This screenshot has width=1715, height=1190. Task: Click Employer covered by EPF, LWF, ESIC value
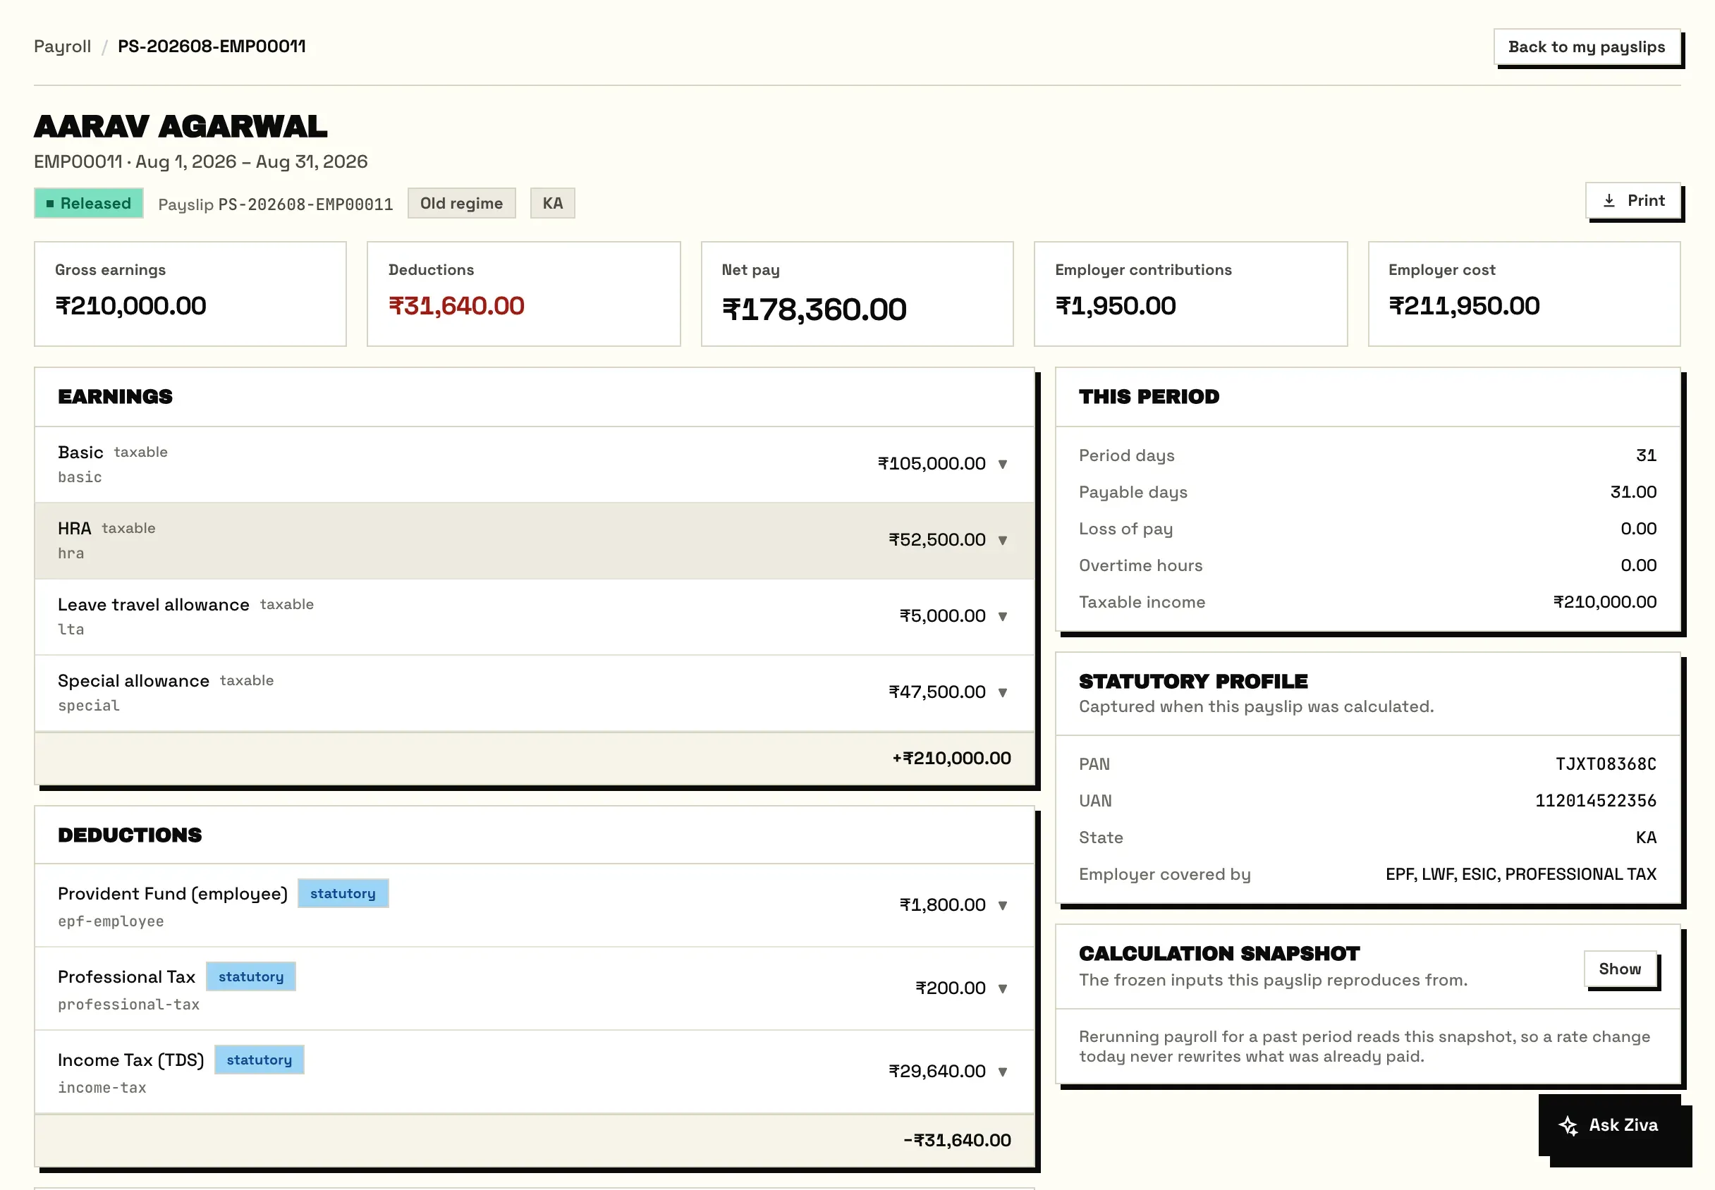[x=1521, y=874]
